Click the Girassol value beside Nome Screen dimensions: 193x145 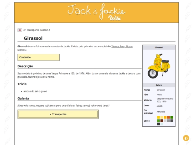tap(160, 90)
